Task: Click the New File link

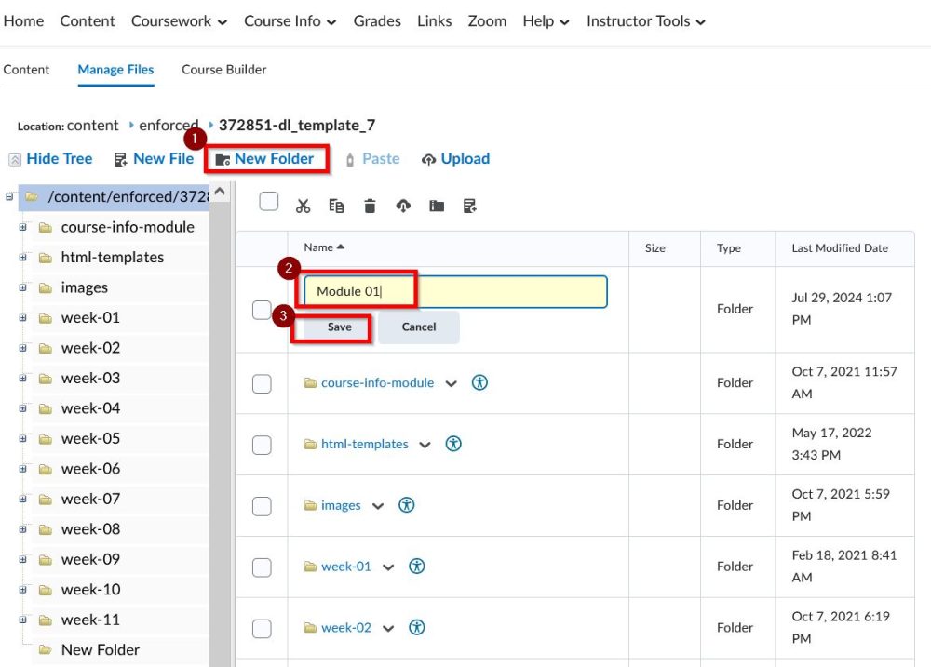Action: coord(164,158)
